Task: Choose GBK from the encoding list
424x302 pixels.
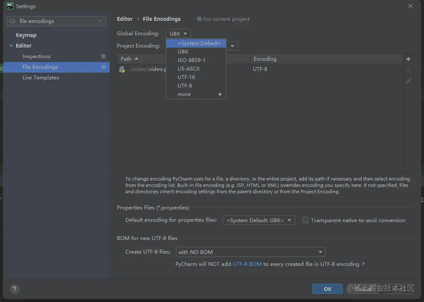Action: 196,52
